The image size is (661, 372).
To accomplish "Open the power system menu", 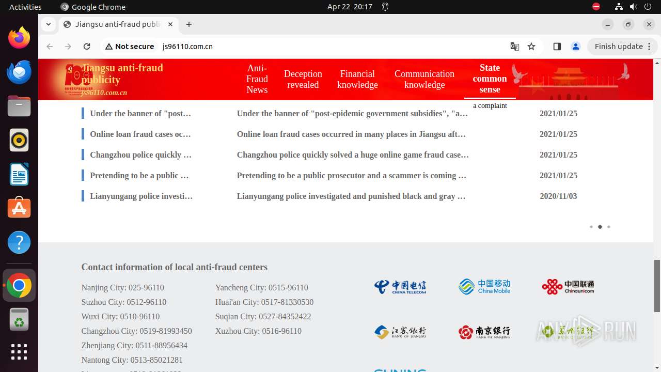I will click(x=649, y=7).
